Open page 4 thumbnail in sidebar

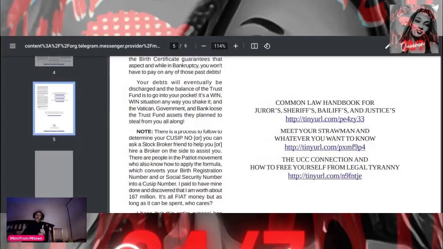(x=54, y=61)
